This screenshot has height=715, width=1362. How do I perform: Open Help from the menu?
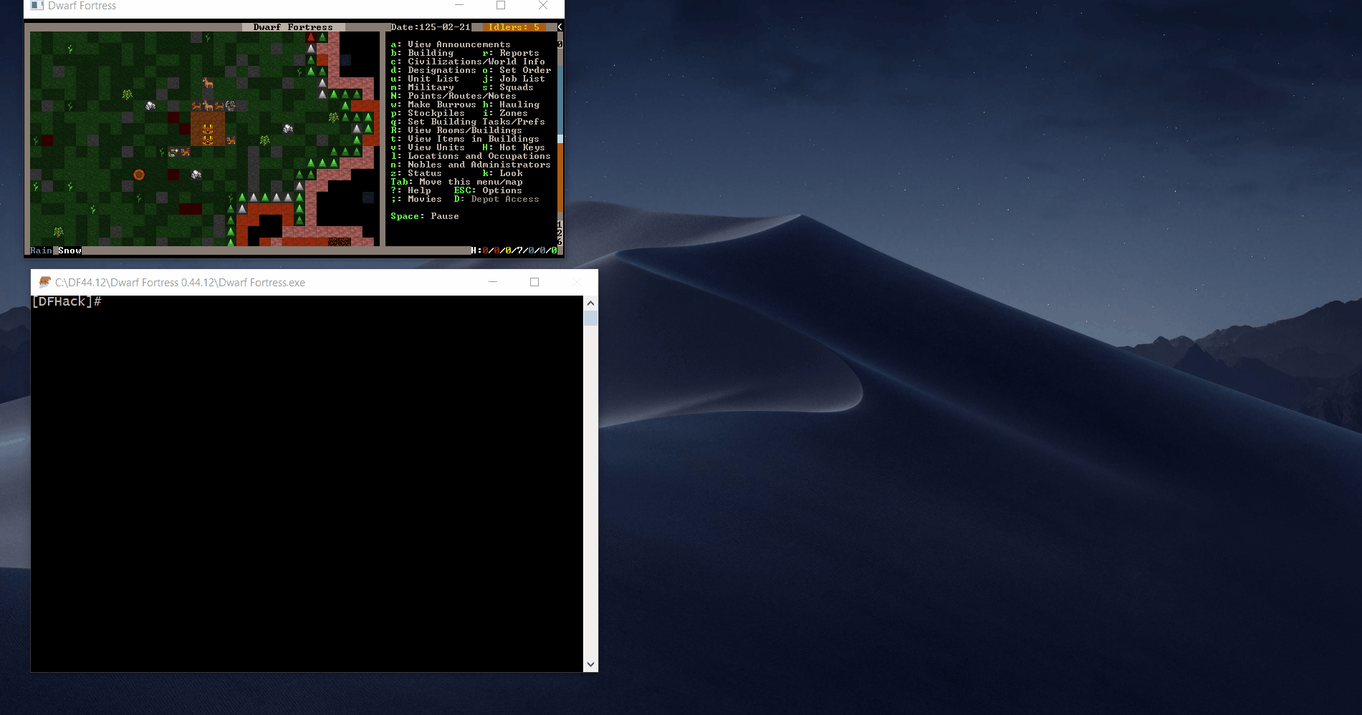[411, 190]
